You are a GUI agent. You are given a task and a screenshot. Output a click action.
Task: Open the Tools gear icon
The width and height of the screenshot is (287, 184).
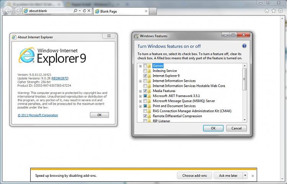pyautogui.click(x=280, y=11)
